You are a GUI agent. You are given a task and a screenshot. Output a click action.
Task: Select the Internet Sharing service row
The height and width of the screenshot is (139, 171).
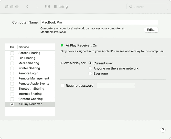(x=30, y=94)
